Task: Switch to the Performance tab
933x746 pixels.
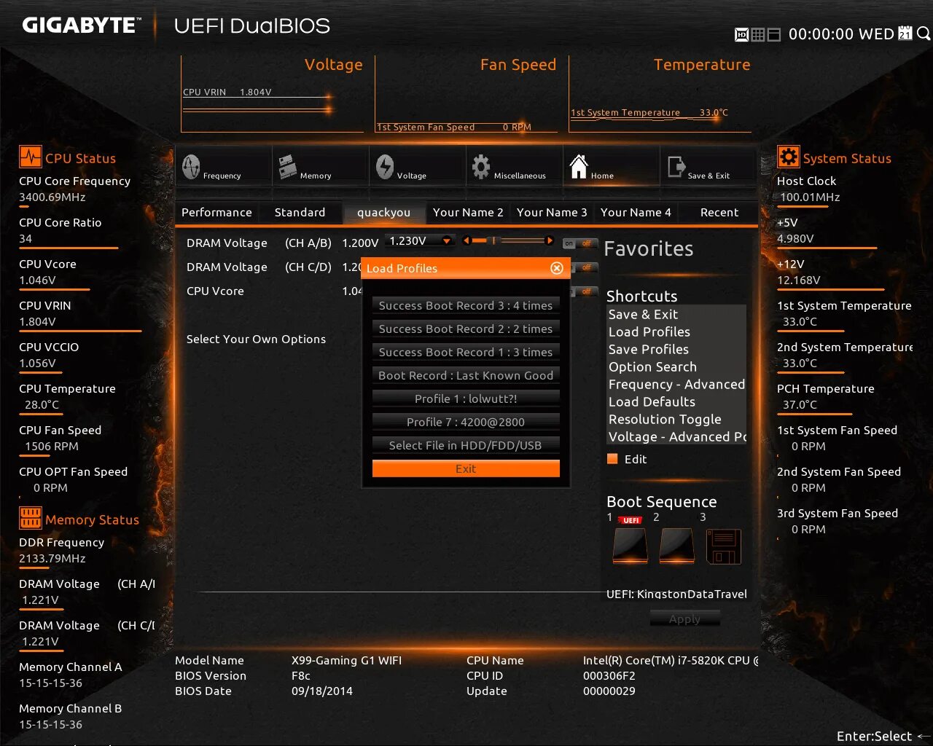Action: coord(216,212)
